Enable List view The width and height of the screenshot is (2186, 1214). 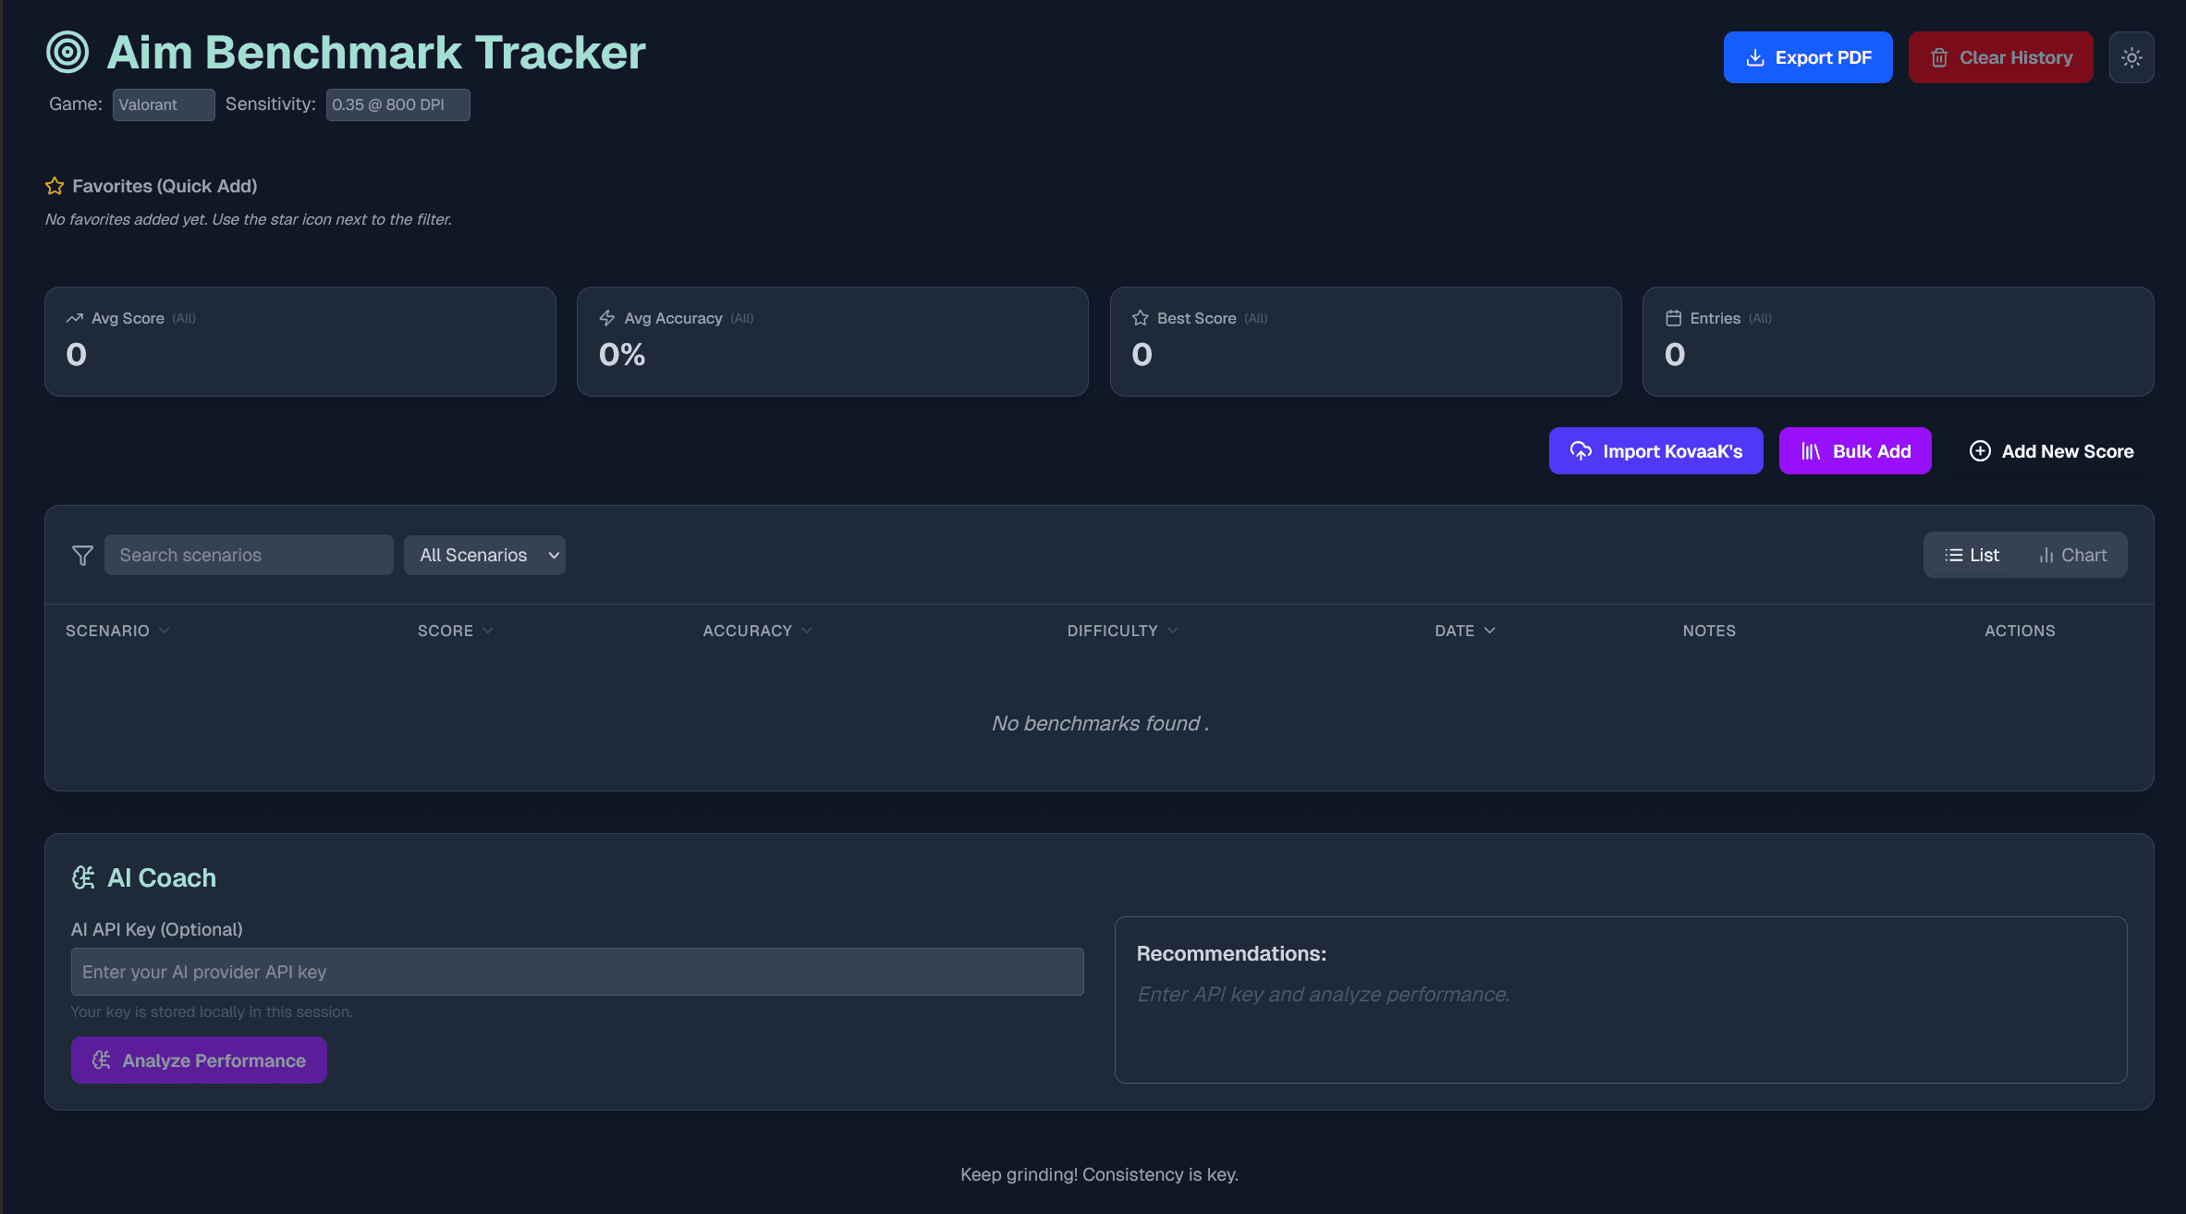pyautogui.click(x=1972, y=554)
